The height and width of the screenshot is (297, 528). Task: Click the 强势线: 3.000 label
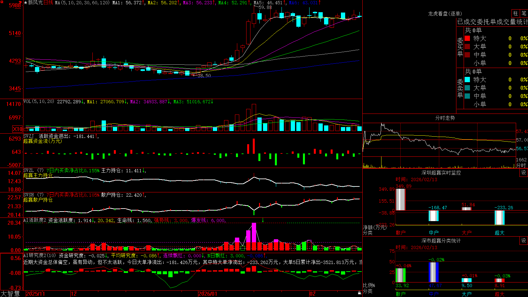coord(171,220)
